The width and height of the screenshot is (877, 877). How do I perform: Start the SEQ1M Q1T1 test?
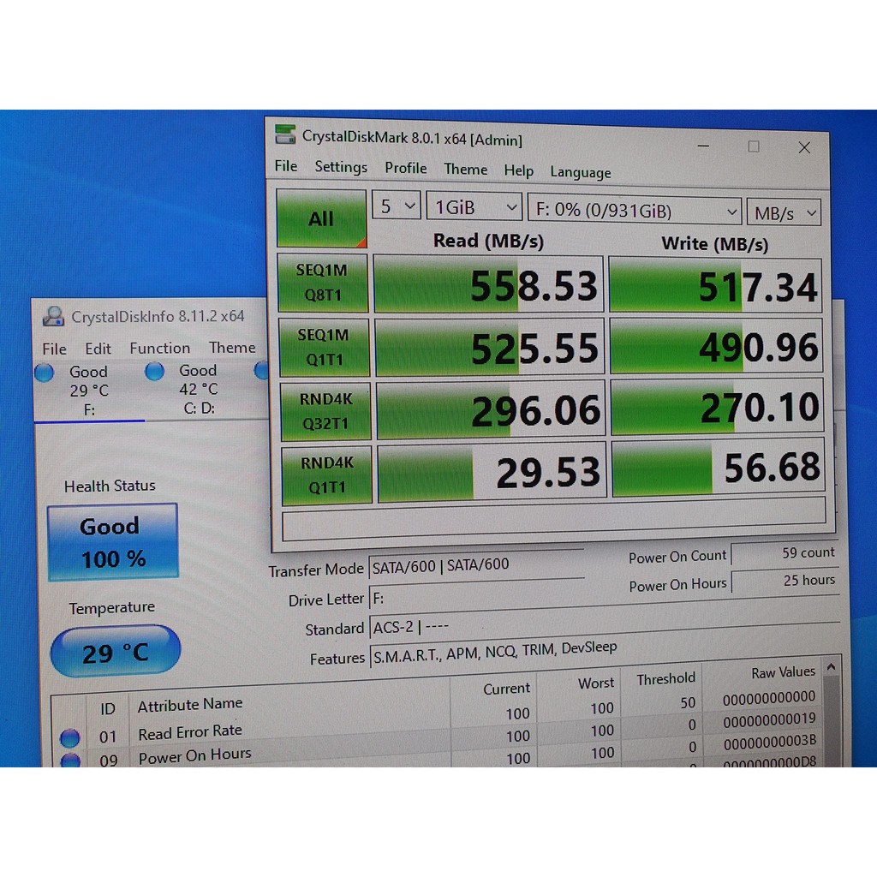point(324,347)
